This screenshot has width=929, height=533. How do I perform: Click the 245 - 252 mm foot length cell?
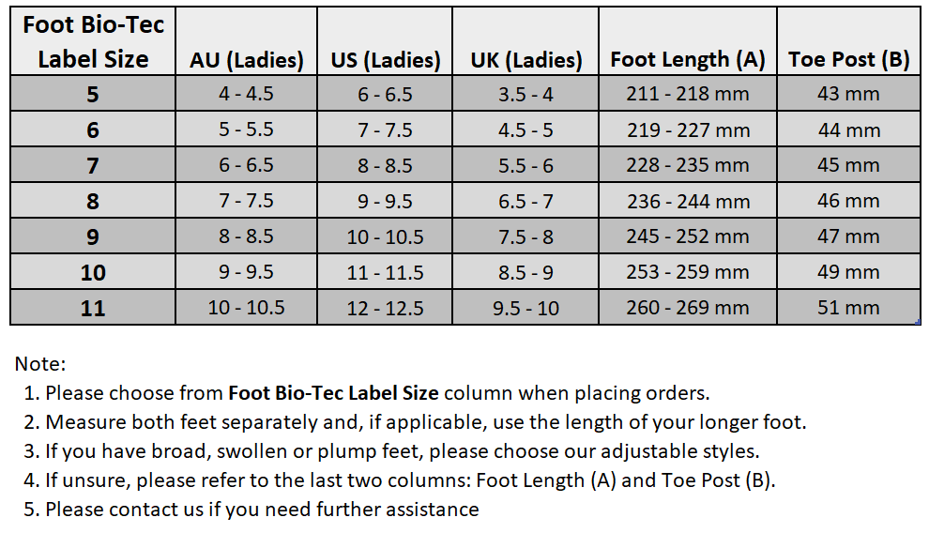(x=688, y=236)
